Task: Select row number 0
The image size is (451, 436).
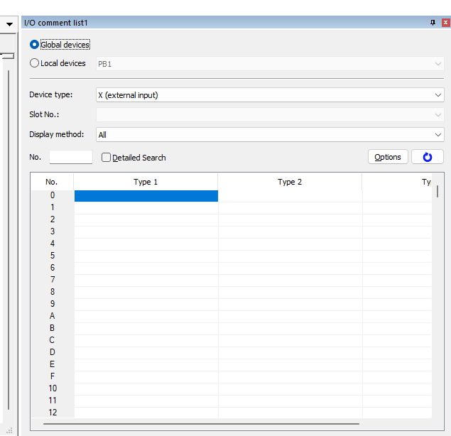Action: (x=53, y=195)
